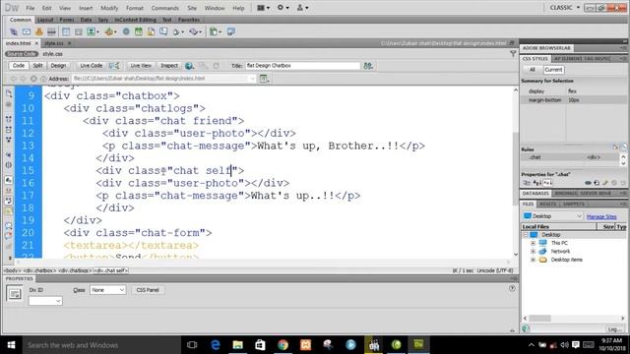Open Windows Start menu

[11, 345]
